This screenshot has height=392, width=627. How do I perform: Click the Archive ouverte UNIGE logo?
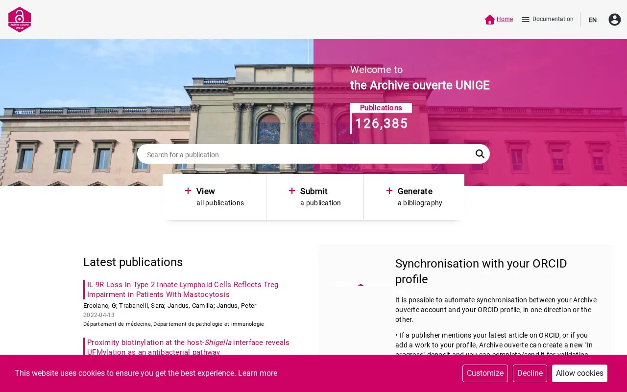20,20
